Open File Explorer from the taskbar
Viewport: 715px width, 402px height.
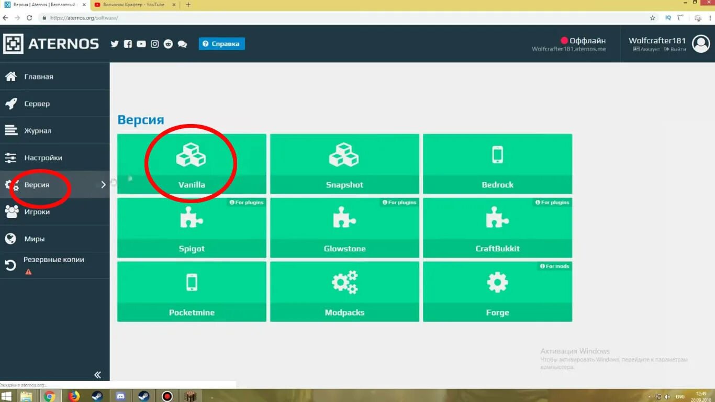coord(26,396)
